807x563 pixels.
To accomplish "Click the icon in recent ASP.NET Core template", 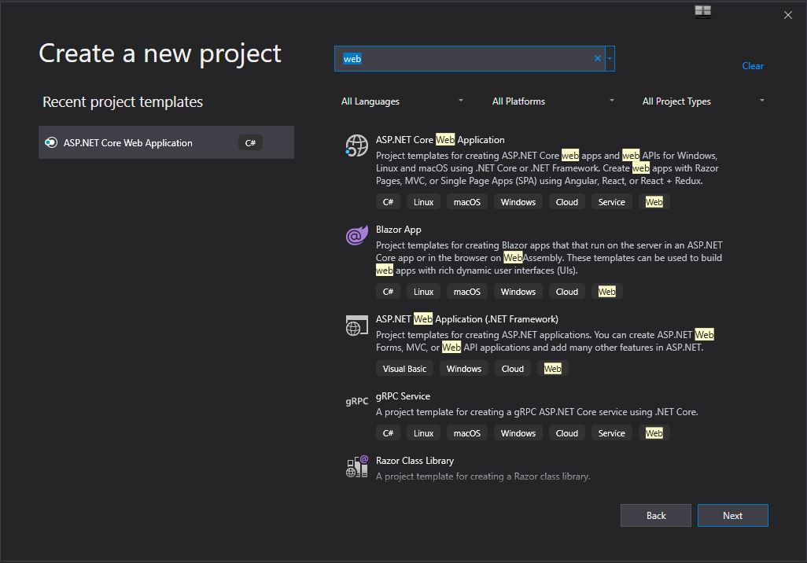I will (x=51, y=142).
